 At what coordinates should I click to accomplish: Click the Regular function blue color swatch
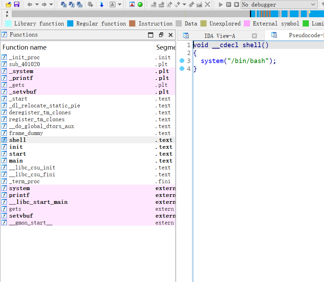click(70, 23)
